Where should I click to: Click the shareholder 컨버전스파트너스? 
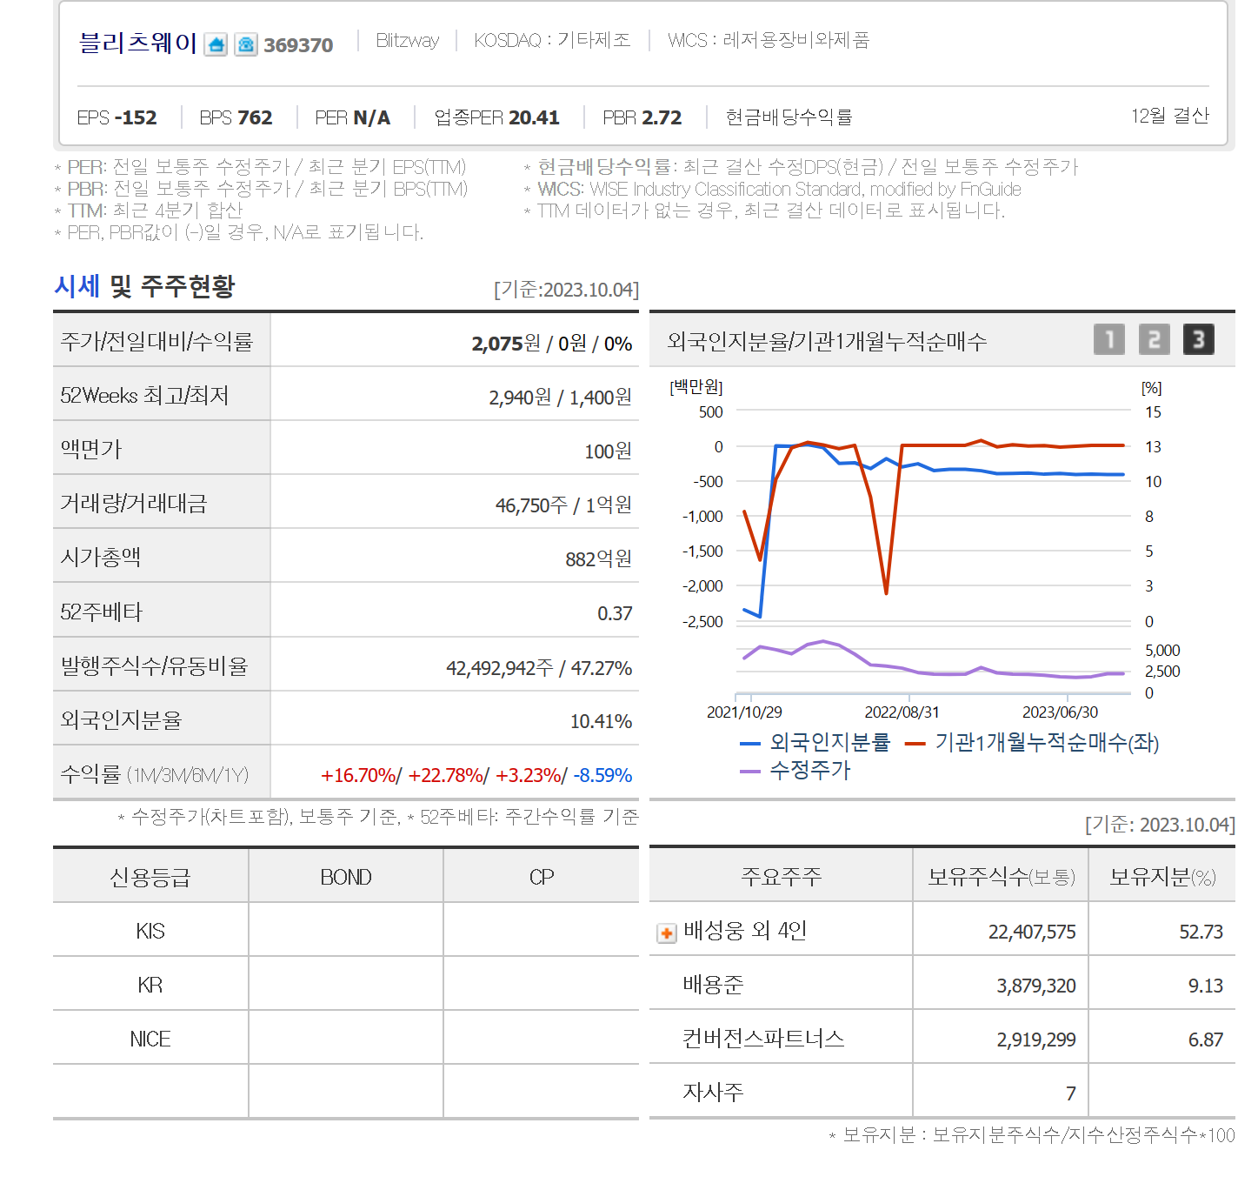coord(763,1039)
